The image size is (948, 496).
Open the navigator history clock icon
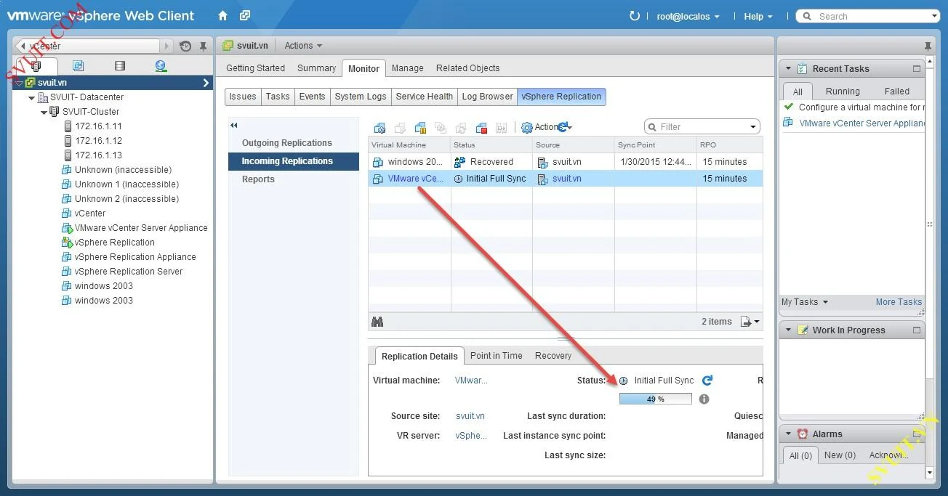(x=185, y=46)
